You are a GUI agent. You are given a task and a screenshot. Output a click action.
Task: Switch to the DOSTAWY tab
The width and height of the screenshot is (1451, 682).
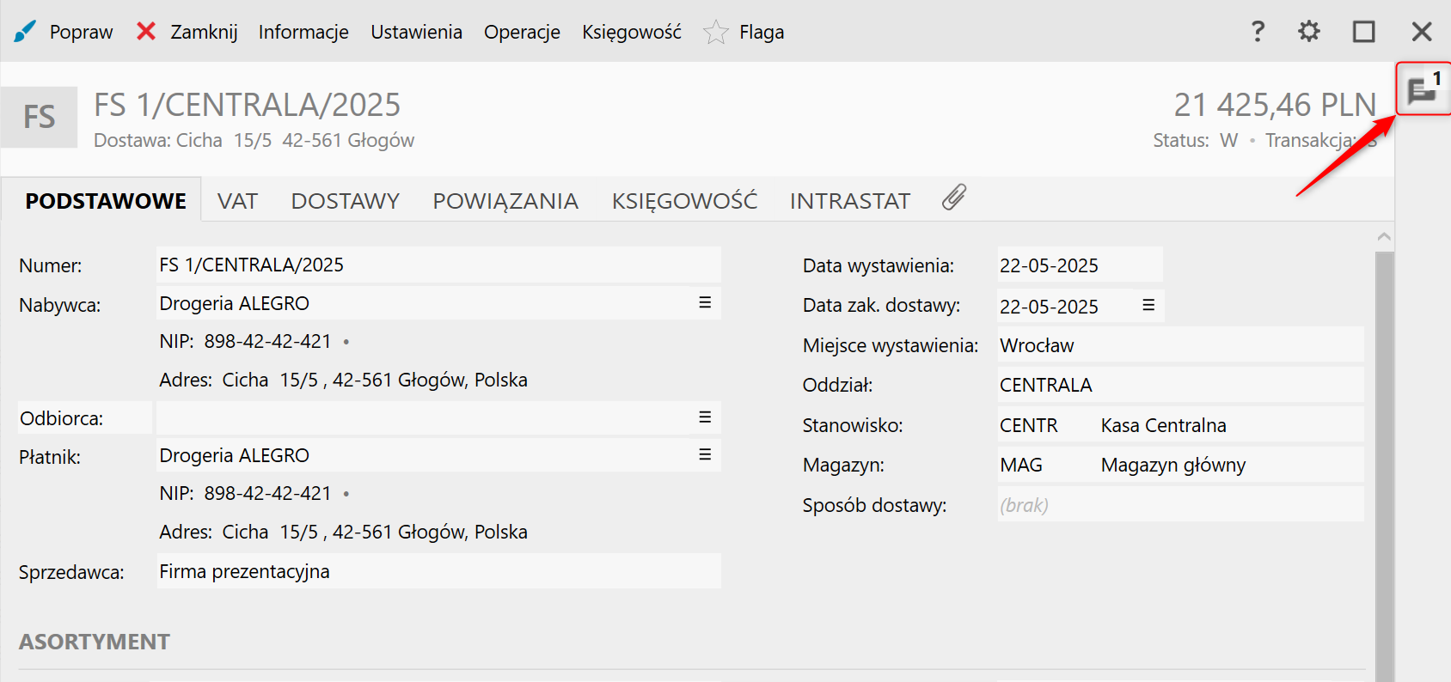(x=345, y=201)
